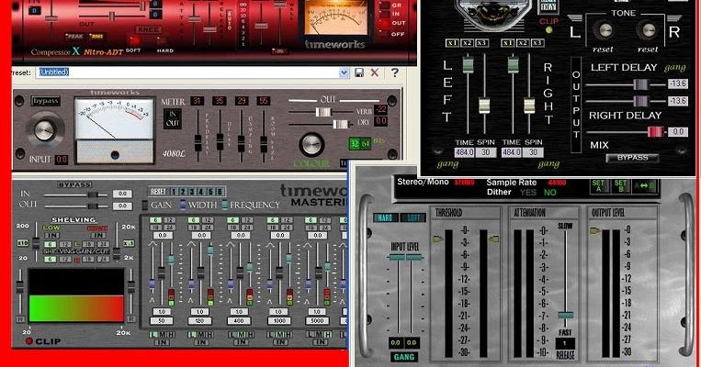Click the right TONE knob on the delay
Viewport: 701px width, 367px height.
647,30
